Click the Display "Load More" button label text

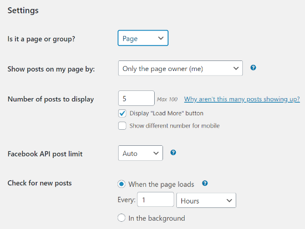coord(166,113)
